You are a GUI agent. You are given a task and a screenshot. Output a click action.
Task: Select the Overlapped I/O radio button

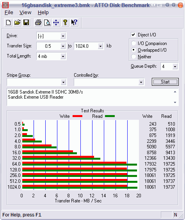pyautogui.click(x=133, y=50)
